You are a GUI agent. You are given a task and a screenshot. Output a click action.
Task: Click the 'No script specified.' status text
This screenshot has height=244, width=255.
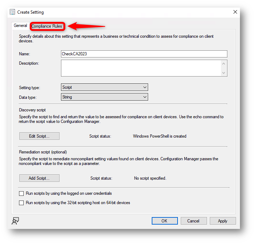150,178
